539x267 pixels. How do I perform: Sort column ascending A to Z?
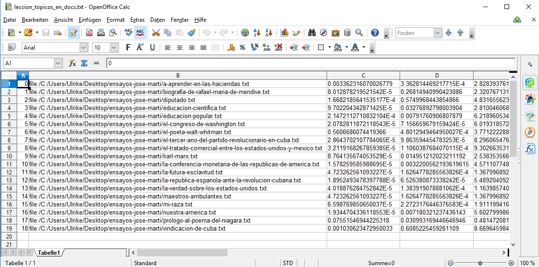[257, 33]
